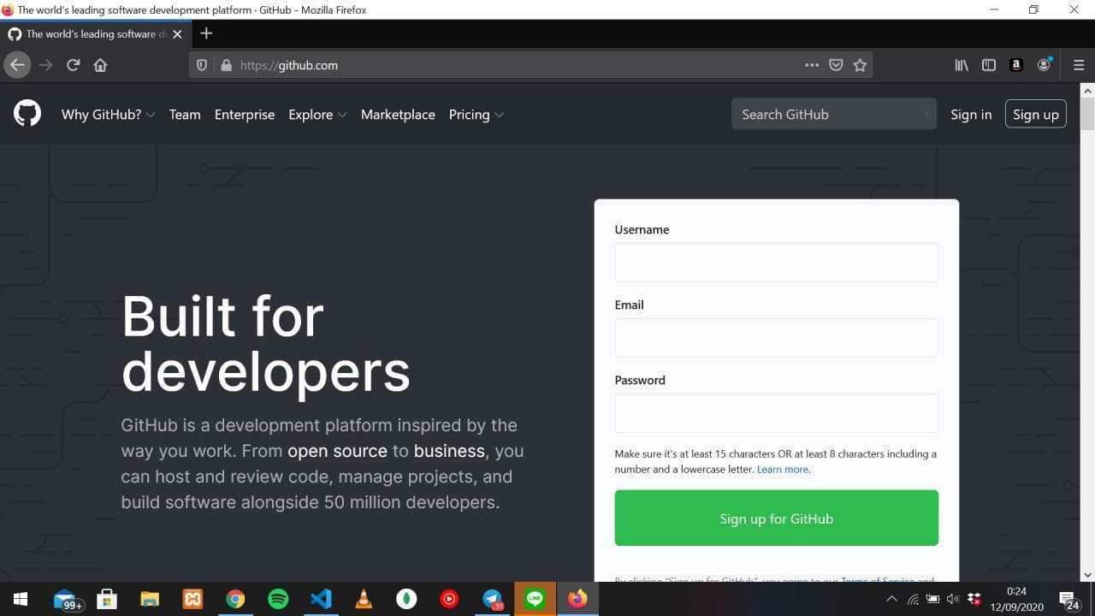Click the green Sign up for GitHub button
The image size is (1095, 616).
coord(776,518)
